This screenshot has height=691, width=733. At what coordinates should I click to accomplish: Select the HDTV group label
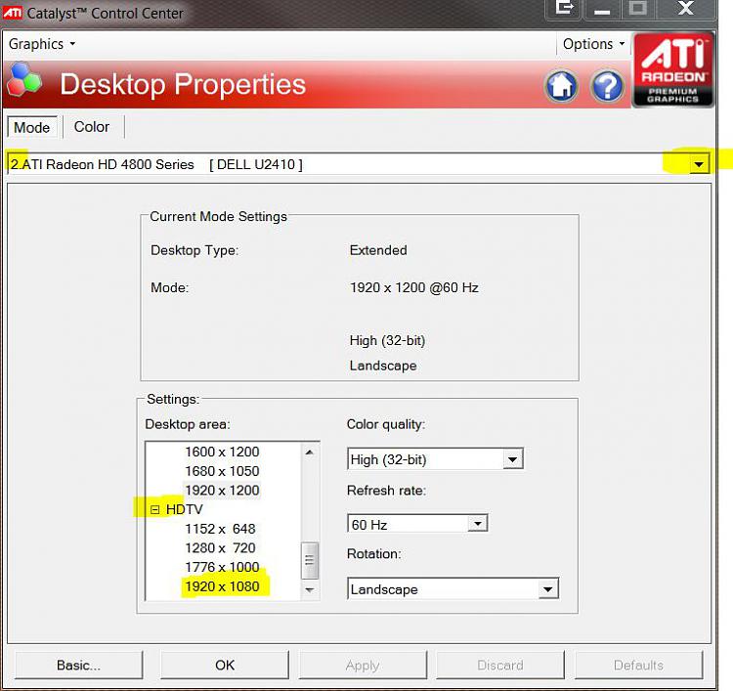tap(184, 509)
